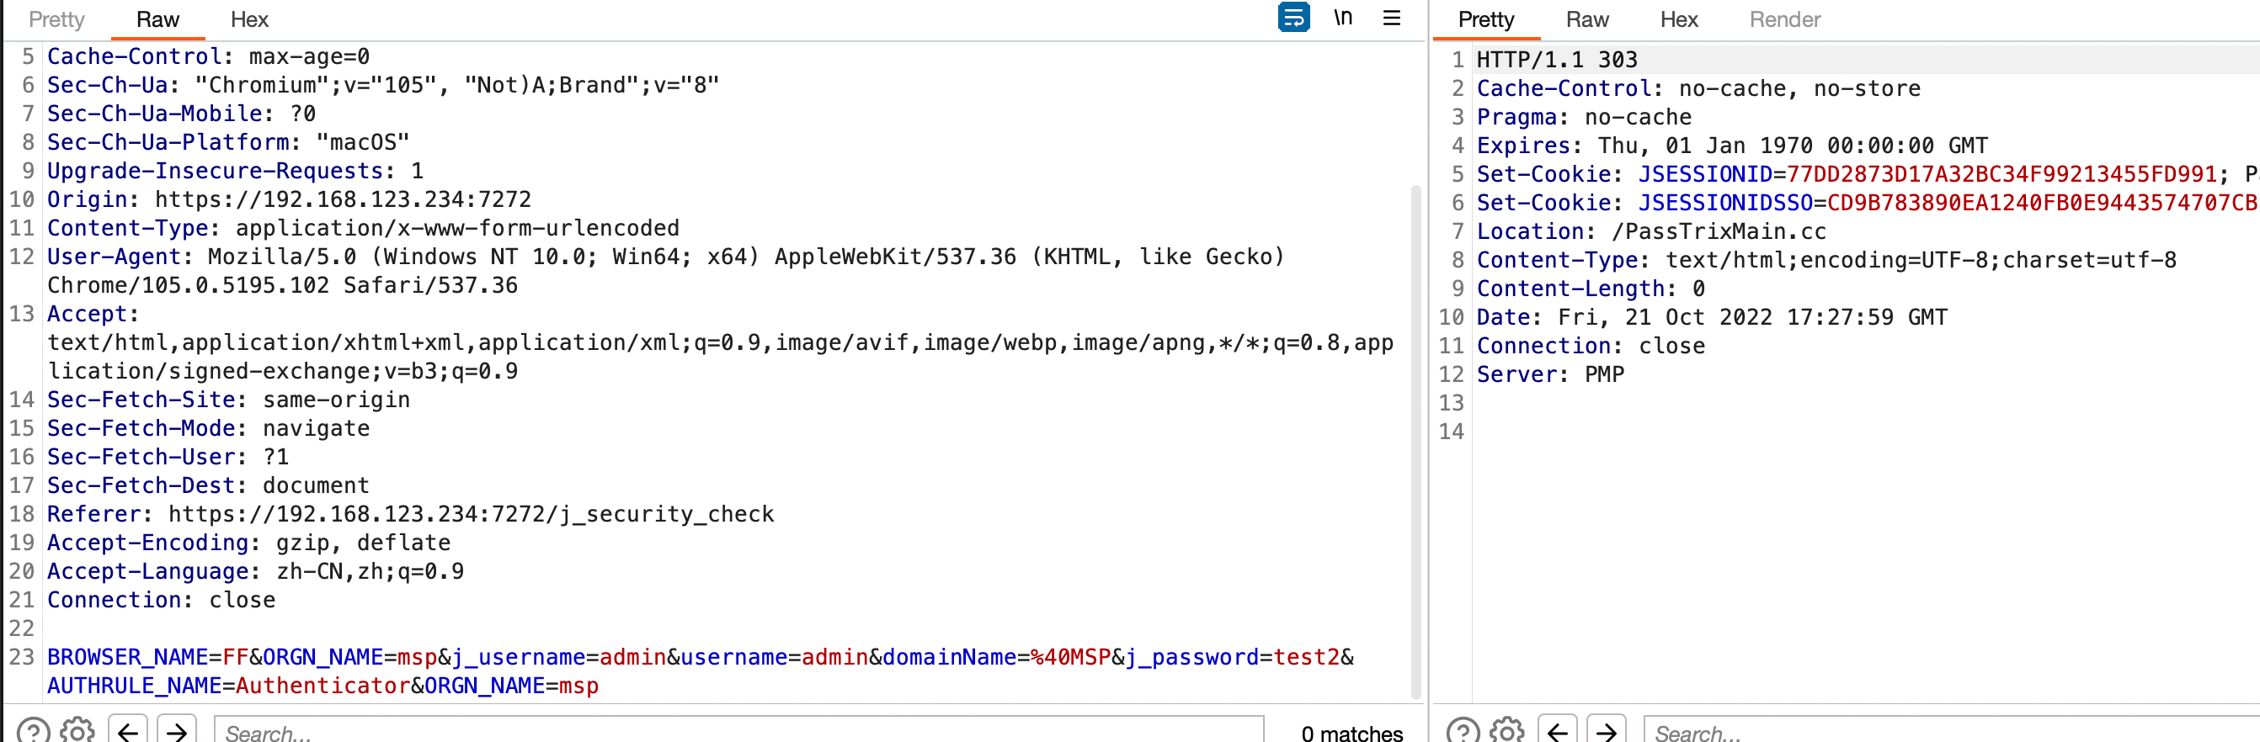Click the request search help icon
The height and width of the screenshot is (742, 2260).
pos(34,730)
